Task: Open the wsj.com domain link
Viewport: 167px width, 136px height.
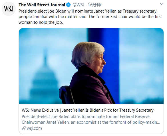Action: (34, 128)
